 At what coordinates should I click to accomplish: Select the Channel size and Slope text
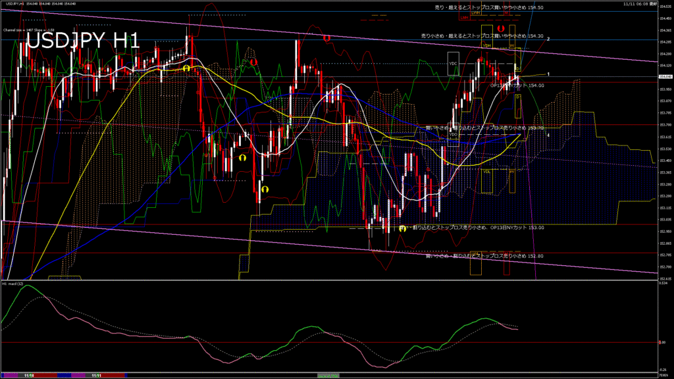click(x=27, y=30)
